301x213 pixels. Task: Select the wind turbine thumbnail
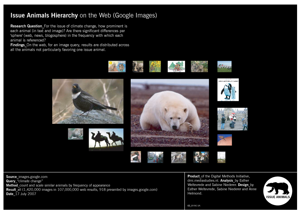point(221,157)
